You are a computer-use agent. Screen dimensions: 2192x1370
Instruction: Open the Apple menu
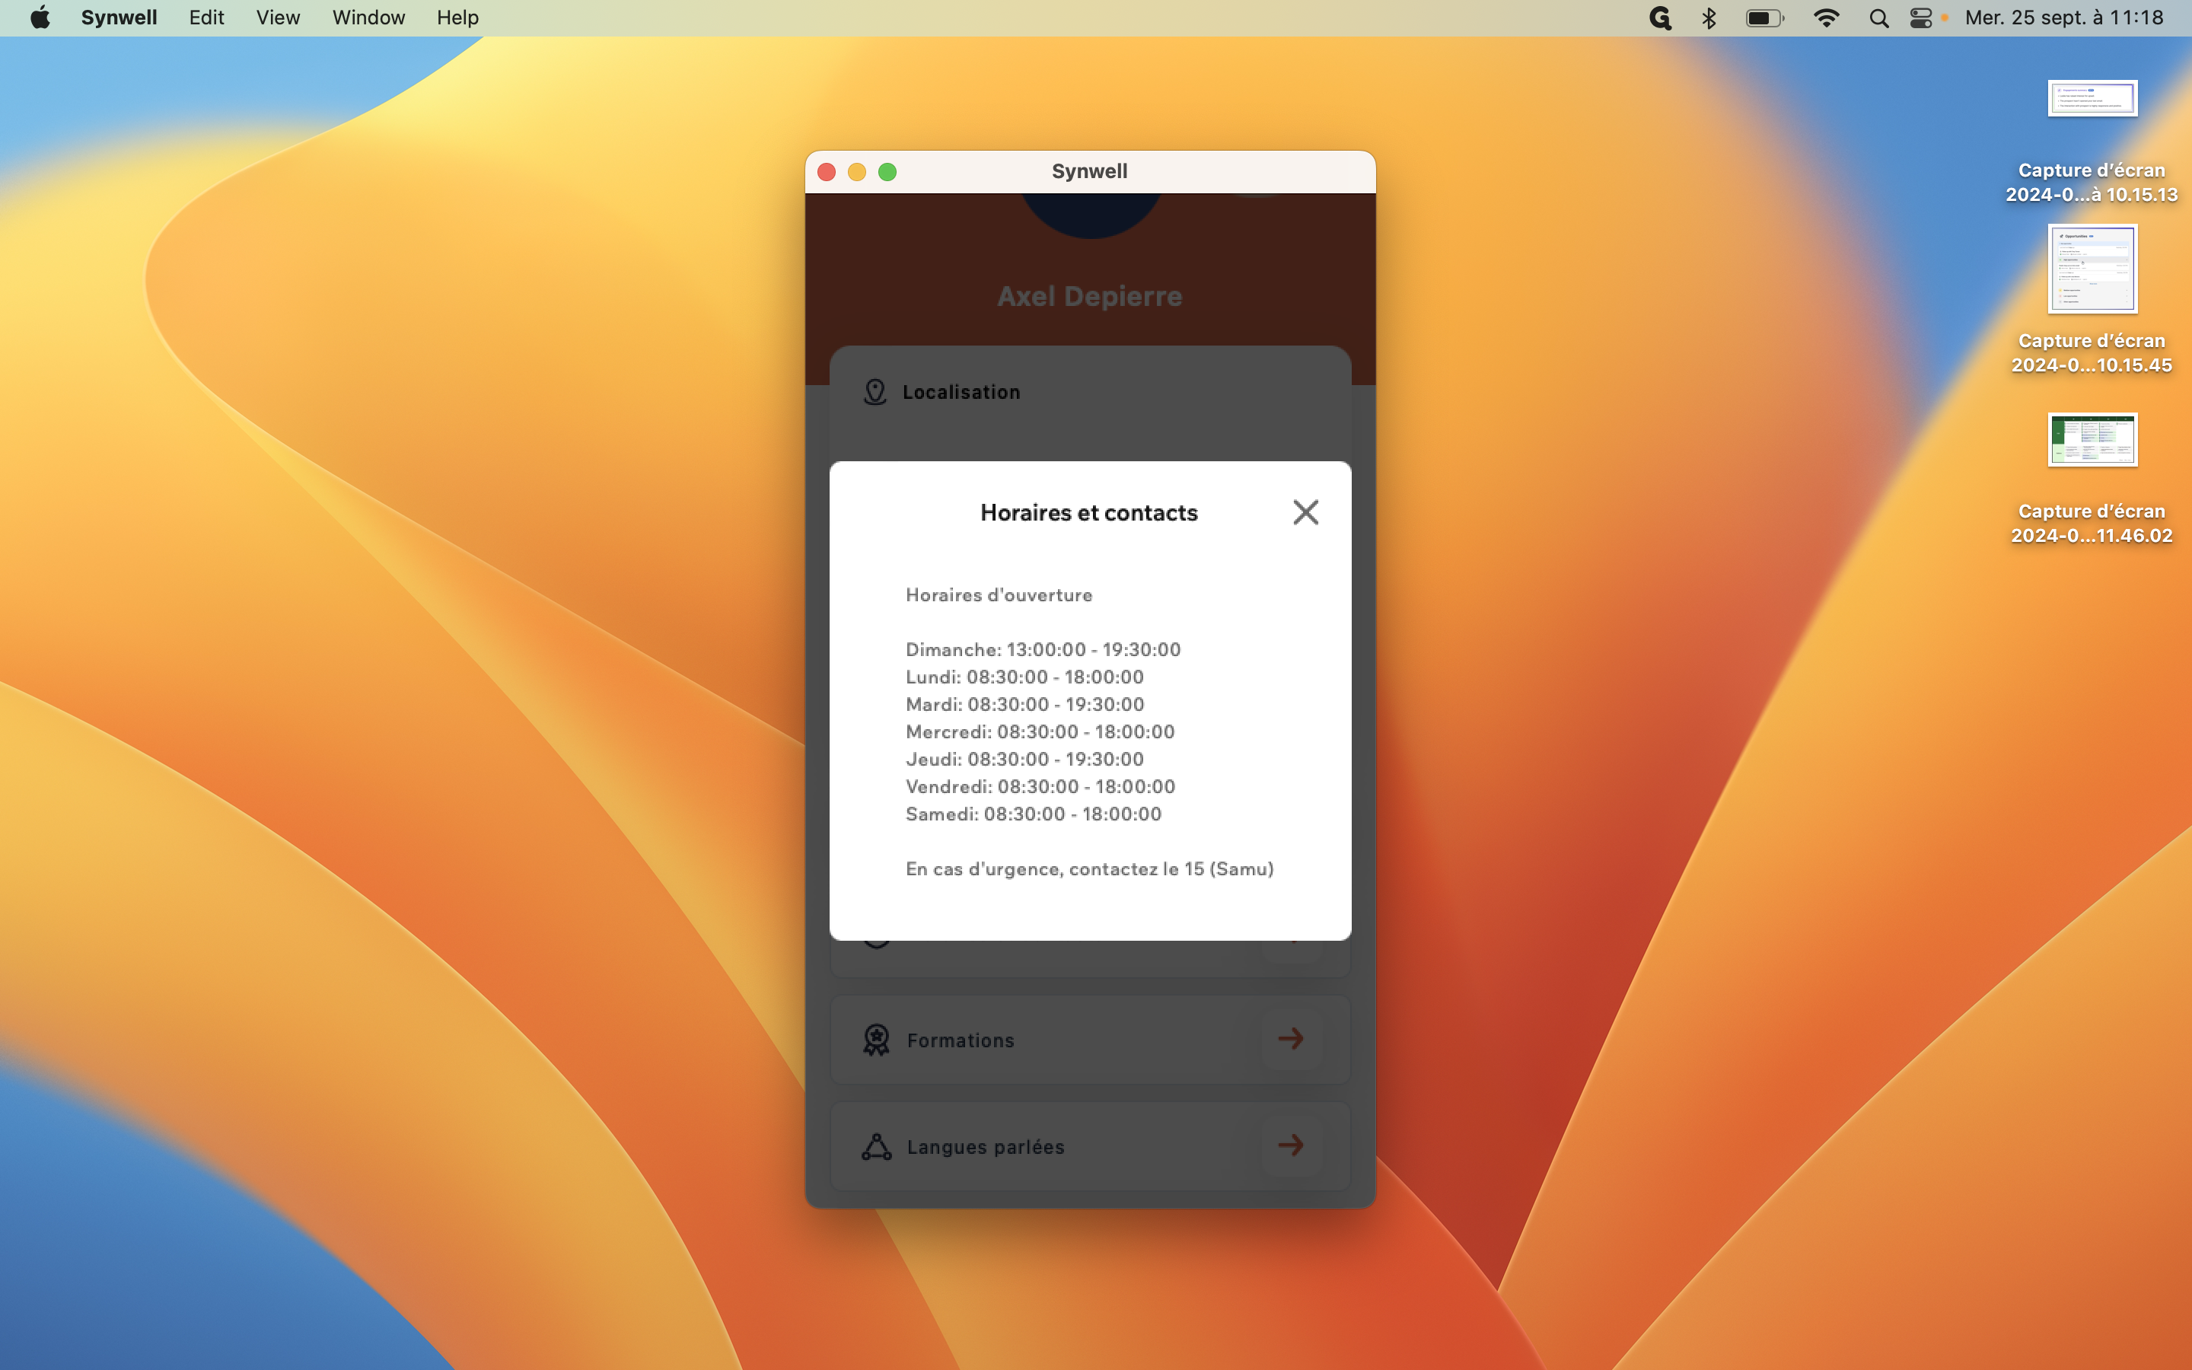pos(40,18)
